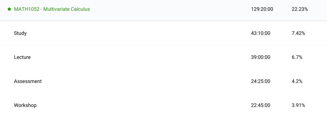The height and width of the screenshot is (114, 327).
Task: Click the Study duration 43:10:00
Action: pos(261,33)
